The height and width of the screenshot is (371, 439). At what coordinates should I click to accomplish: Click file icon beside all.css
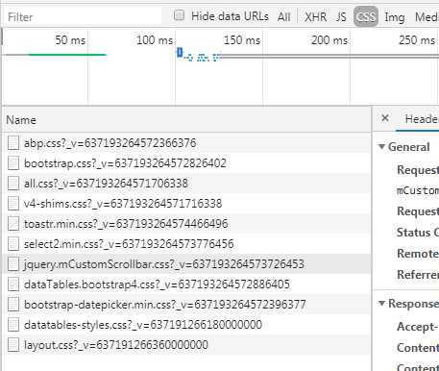click(13, 184)
